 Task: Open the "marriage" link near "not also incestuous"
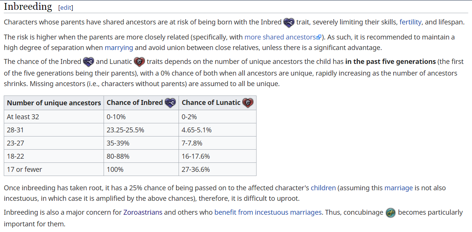pyautogui.click(x=399, y=188)
